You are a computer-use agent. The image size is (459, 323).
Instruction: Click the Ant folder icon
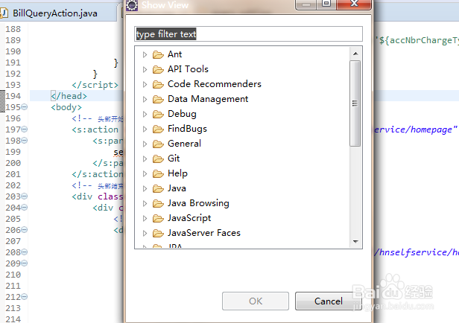(x=158, y=54)
